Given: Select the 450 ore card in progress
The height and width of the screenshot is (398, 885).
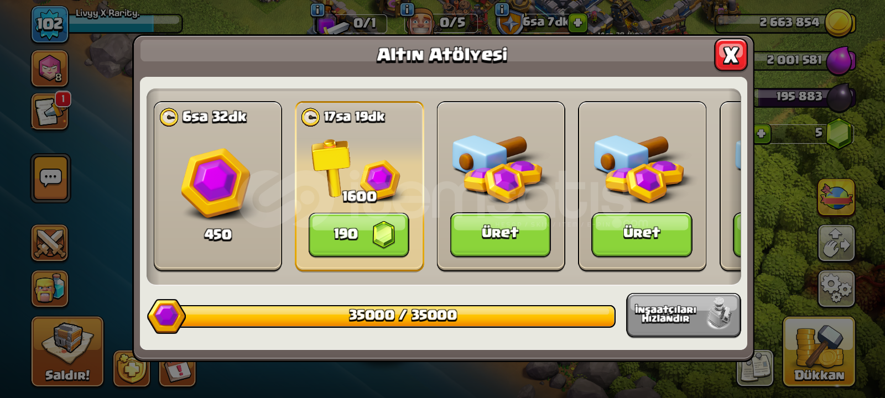Looking at the screenshot, I should pos(218,186).
